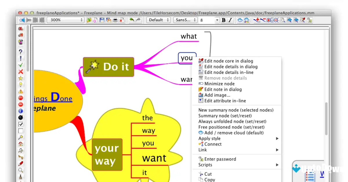Screen dimensions: 348x182
Task: Add the empty unchecked box icon
Action: click(21, 131)
